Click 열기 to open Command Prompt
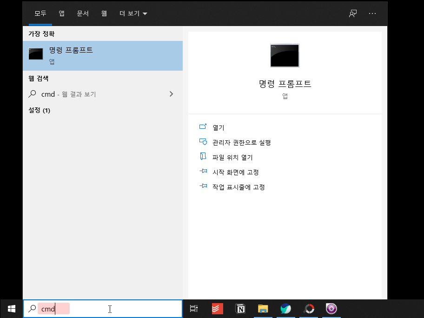424x318 pixels. click(x=219, y=128)
